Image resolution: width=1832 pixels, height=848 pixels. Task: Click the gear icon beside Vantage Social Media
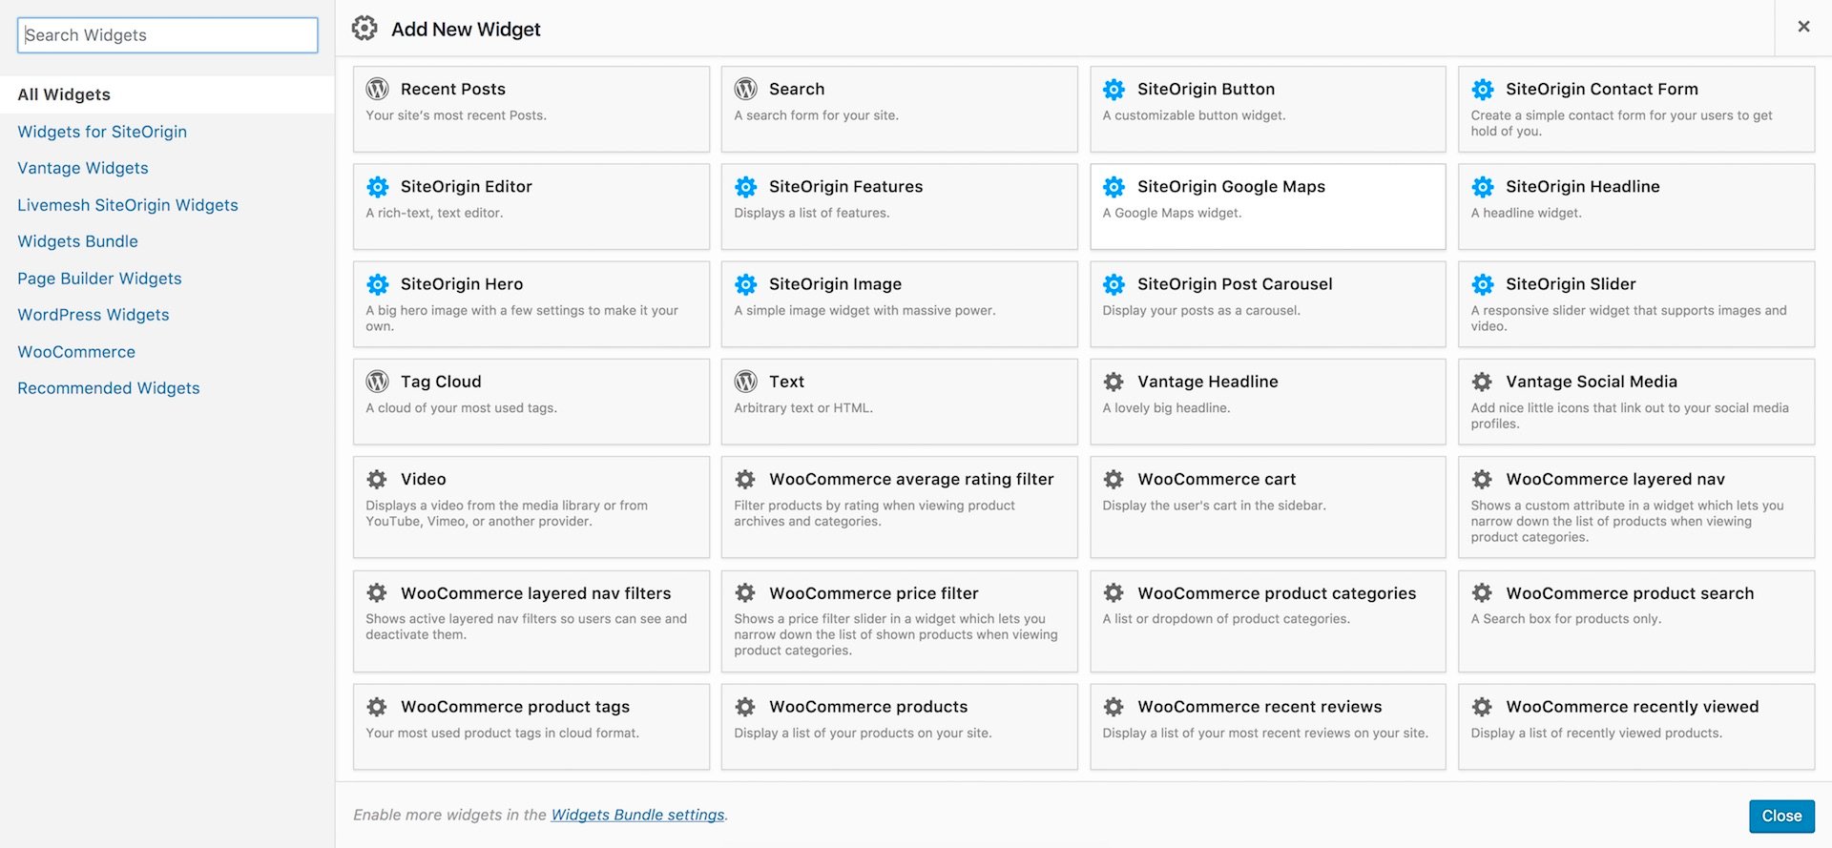coord(1482,382)
